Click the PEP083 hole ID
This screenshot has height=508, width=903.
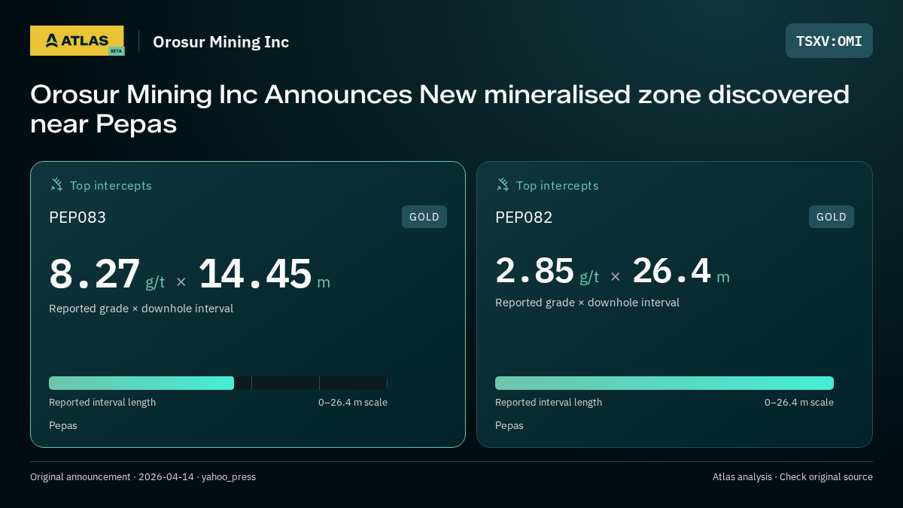[78, 217]
